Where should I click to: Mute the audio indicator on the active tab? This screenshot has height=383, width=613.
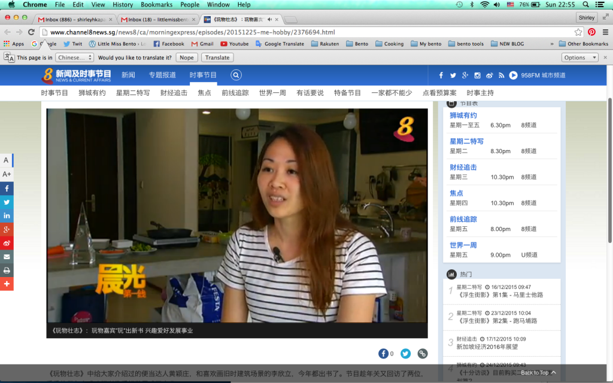point(270,19)
